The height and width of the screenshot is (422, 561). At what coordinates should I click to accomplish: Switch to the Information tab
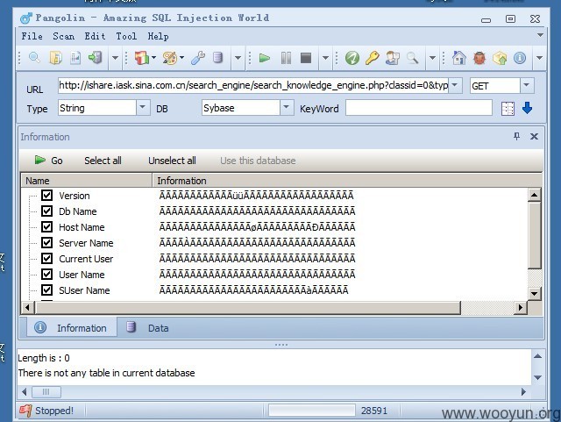coord(71,327)
